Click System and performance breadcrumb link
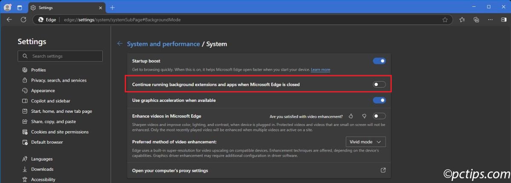Screen dimensions: 511x183 [164, 44]
